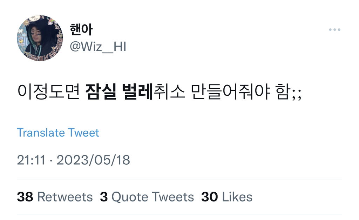Screen dimensions: 359x220
Task: Click the bold 잠실 벌레 text
Action: click(119, 92)
